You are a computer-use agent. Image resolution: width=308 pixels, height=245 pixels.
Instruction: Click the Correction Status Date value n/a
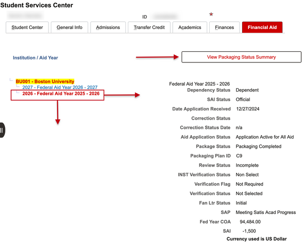[x=239, y=128]
